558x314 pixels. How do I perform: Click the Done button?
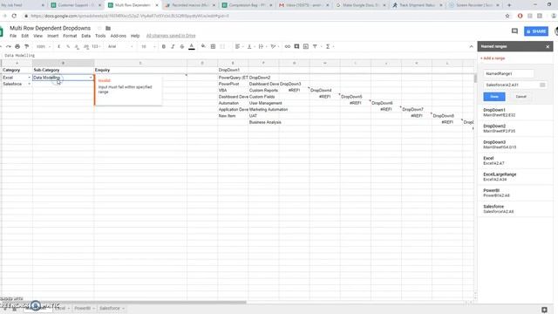[x=494, y=97]
